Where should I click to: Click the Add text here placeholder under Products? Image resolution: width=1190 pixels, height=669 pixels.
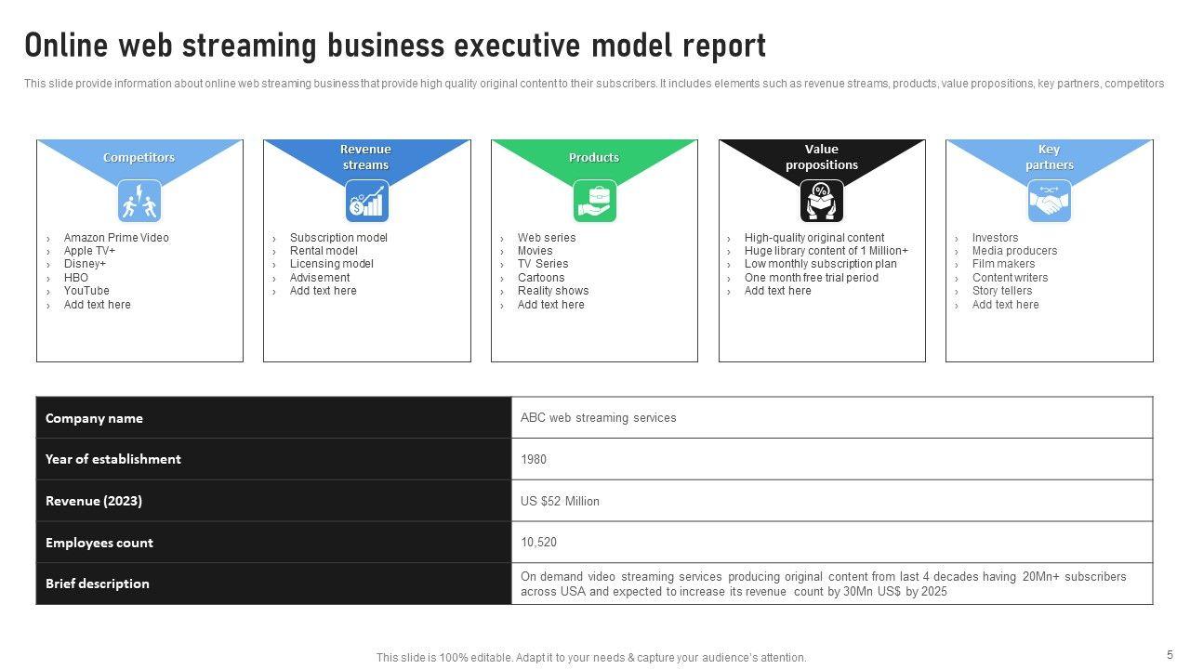tap(550, 305)
